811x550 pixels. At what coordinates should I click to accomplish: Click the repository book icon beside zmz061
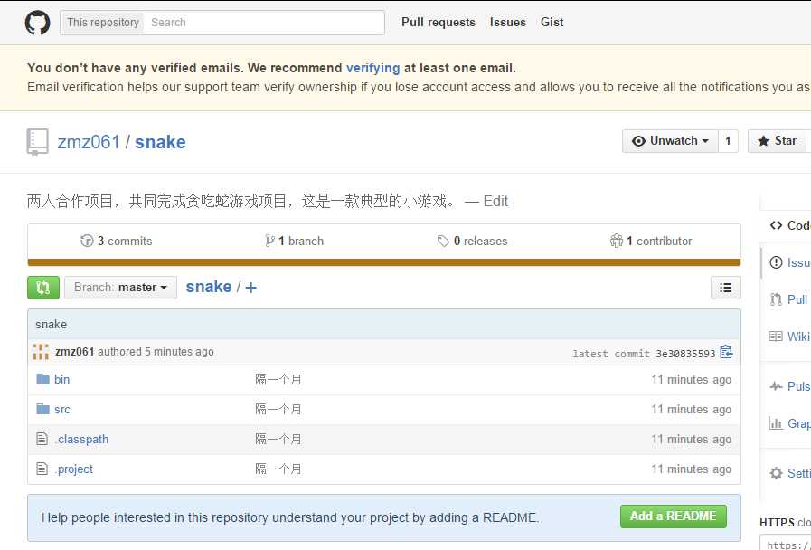click(37, 142)
